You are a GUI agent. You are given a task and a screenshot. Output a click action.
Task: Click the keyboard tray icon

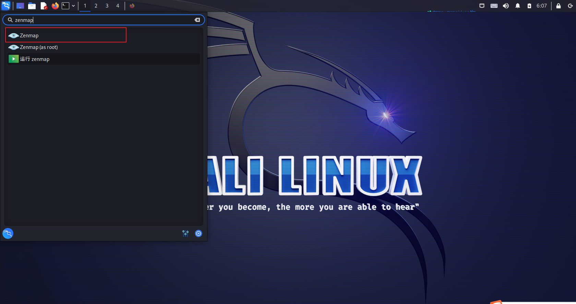coord(494,6)
